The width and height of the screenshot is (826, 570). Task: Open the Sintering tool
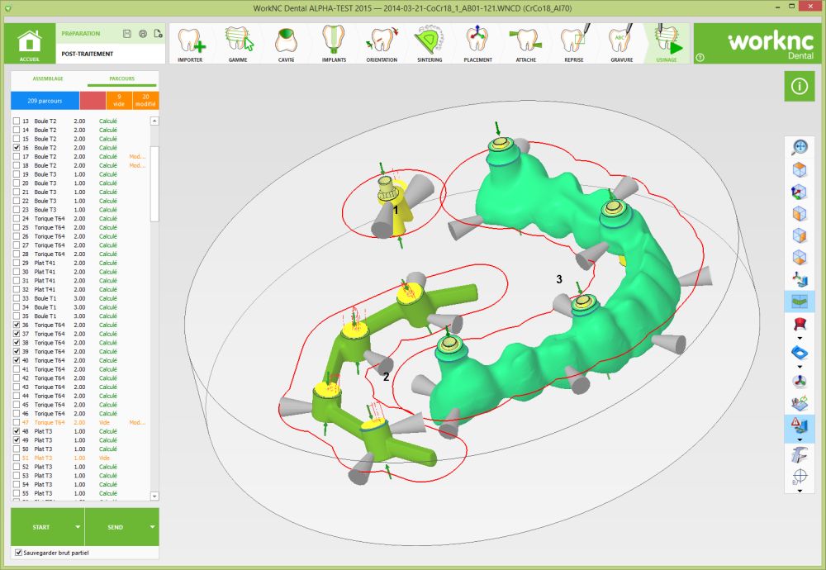click(430, 45)
